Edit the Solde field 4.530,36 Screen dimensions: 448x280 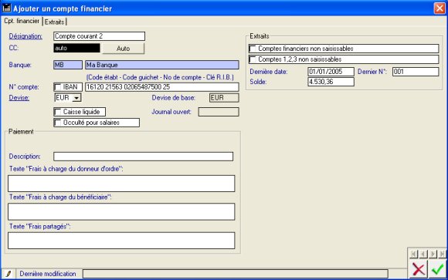coord(331,82)
